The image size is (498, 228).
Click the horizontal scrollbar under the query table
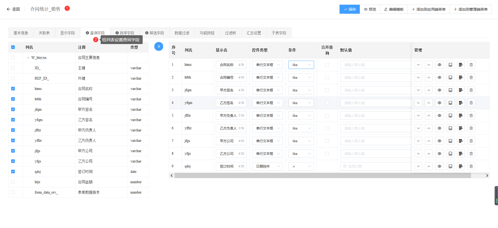[323, 175]
